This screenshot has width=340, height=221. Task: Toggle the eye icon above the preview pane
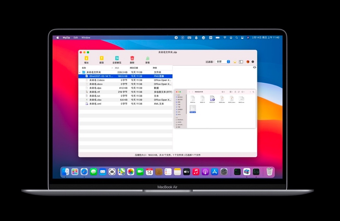tap(254, 67)
